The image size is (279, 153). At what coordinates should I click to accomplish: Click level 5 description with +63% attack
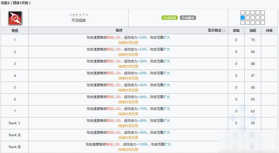tap(128, 87)
